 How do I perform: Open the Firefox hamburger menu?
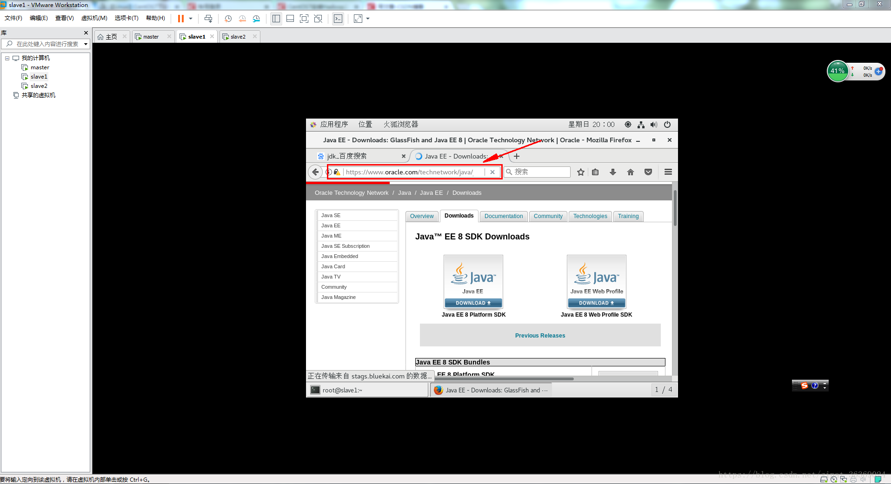coord(668,172)
